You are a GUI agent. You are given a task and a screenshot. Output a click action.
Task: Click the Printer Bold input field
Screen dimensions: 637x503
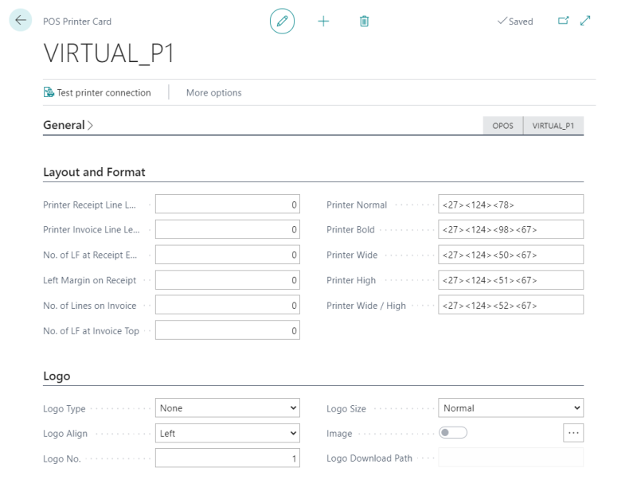tap(510, 230)
